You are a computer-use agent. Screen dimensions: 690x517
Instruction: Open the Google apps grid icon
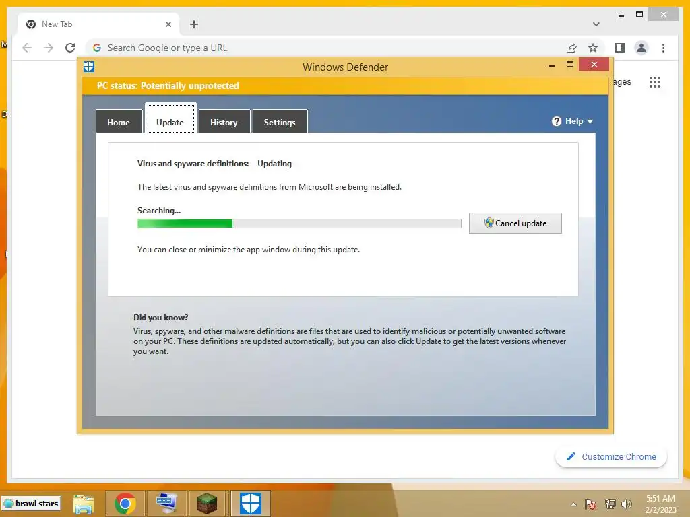pyautogui.click(x=655, y=82)
